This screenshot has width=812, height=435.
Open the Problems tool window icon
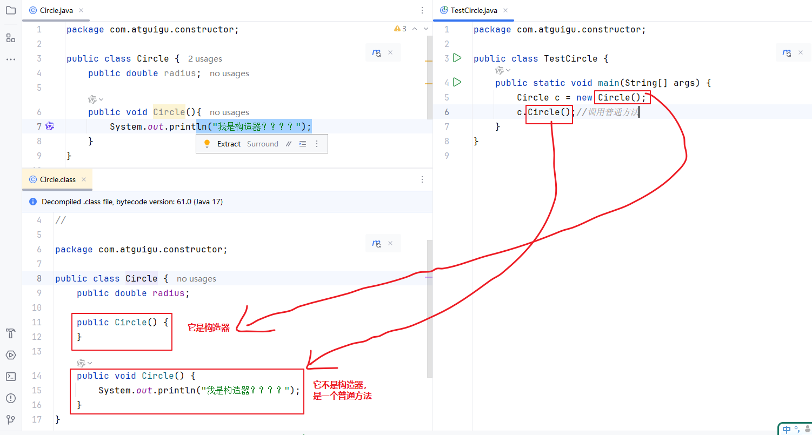point(10,398)
